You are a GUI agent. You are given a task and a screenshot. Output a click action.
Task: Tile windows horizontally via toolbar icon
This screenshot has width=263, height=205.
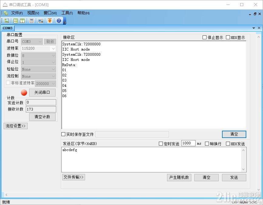point(15,21)
